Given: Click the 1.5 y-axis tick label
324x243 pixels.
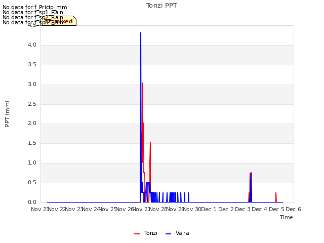Looking at the screenshot, I should tap(32, 143).
